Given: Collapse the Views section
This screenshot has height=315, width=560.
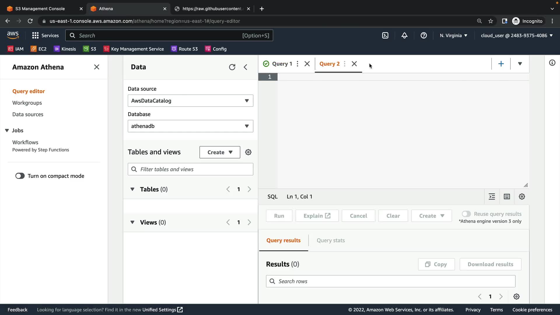Looking at the screenshot, I should [132, 222].
